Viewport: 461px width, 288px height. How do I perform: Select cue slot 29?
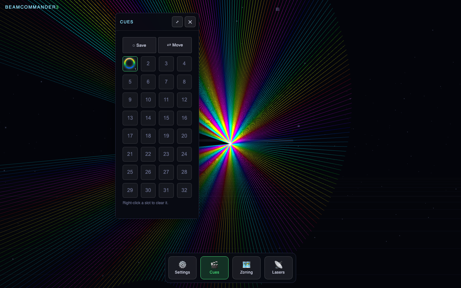tap(130, 190)
